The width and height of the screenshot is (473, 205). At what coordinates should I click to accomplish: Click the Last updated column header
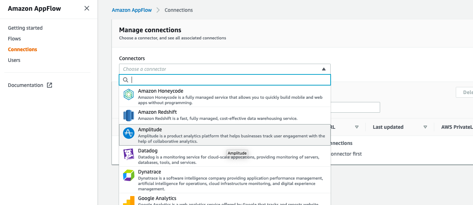point(388,127)
